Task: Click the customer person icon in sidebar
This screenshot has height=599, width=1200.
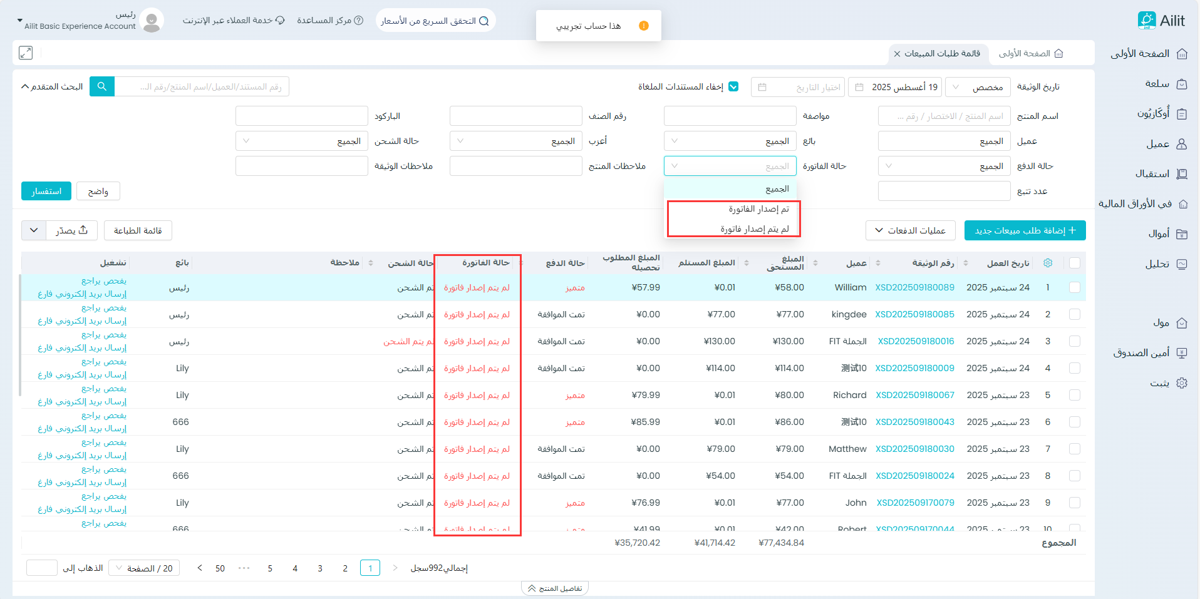Action: point(1182,144)
